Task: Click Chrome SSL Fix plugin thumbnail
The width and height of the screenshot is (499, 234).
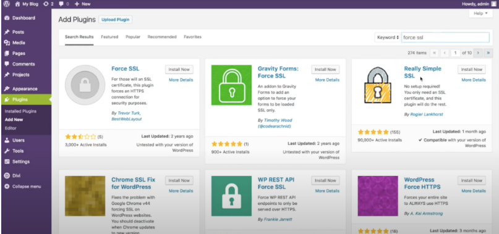Action: coord(85,196)
